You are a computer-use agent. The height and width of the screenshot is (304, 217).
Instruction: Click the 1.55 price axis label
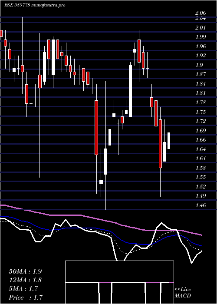201,177
